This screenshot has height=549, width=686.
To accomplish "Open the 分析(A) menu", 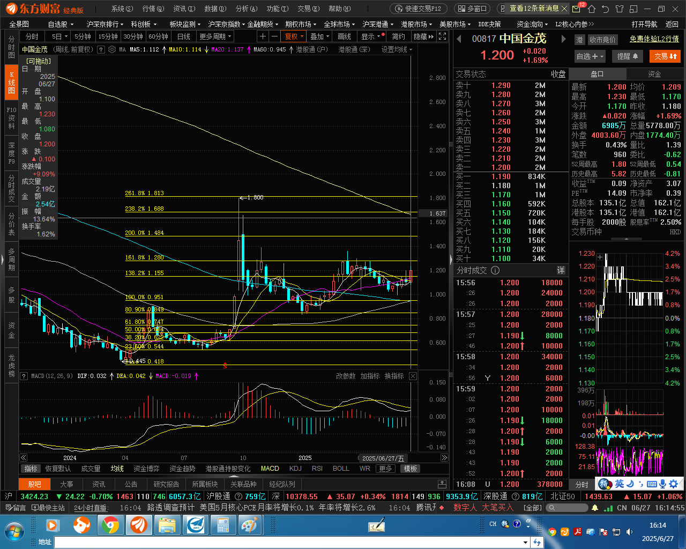I will click(247, 9).
